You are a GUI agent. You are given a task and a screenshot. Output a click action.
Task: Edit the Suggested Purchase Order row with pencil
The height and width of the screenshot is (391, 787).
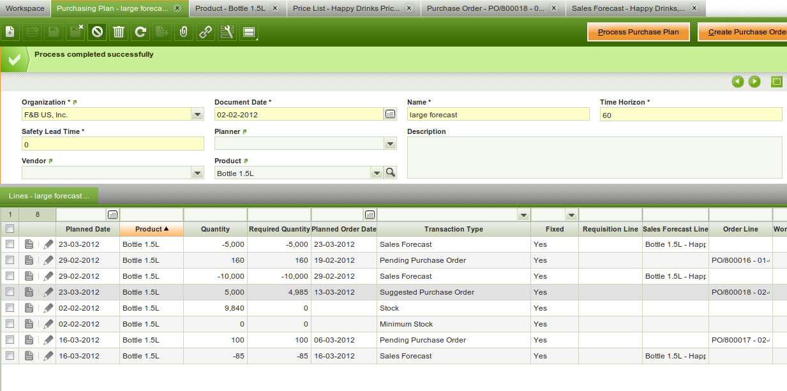pyautogui.click(x=49, y=292)
